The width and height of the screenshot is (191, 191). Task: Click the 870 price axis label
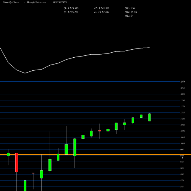click(x=182, y=180)
